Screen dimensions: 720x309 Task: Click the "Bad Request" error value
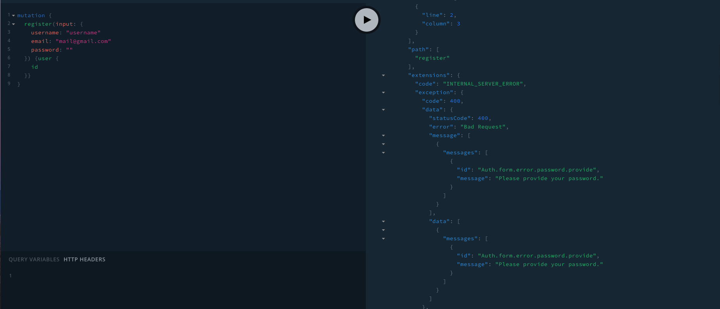pos(484,127)
